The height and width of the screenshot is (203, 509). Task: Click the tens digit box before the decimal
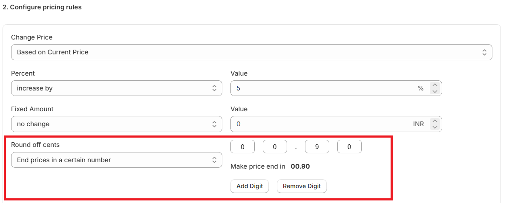(x=242, y=147)
